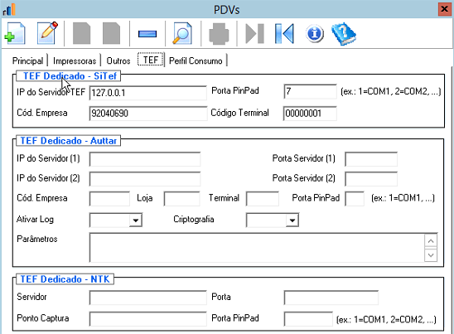
Task: Click the 'Criptografia' label
Action: (194, 220)
